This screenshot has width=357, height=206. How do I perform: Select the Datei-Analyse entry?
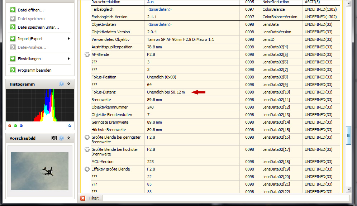coord(32,47)
